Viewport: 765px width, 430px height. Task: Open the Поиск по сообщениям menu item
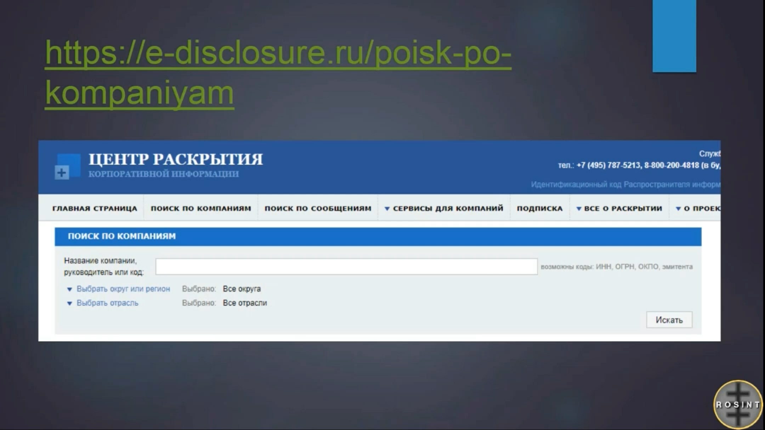(318, 208)
